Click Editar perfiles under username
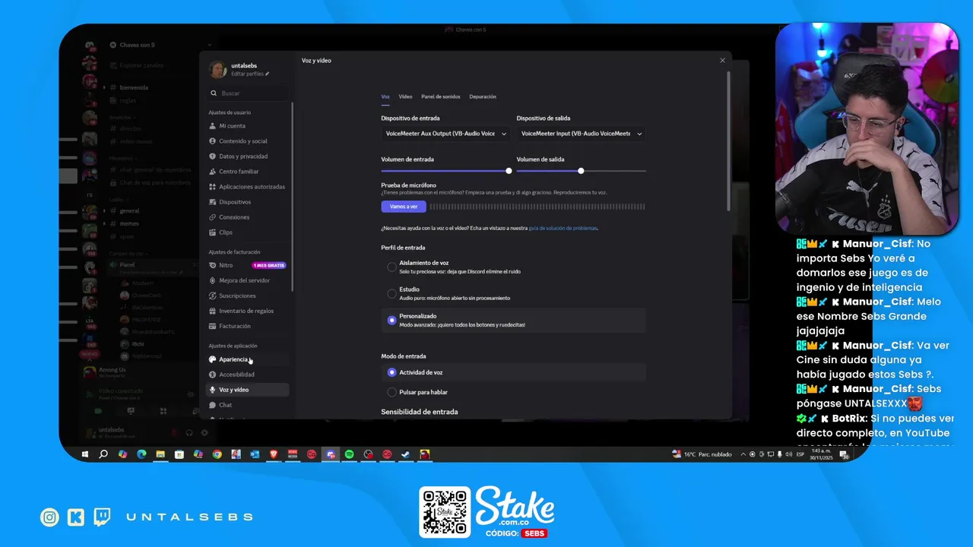The height and width of the screenshot is (547, 973). click(250, 74)
